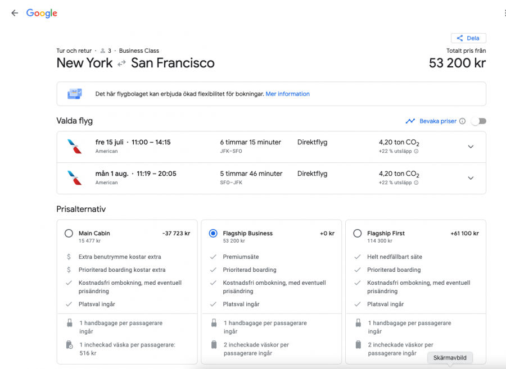This screenshot has width=506, height=369.
Task: Expand the mån 1 aug. flight details
Action: 471,178
